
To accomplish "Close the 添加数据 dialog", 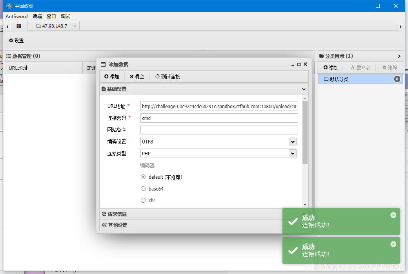I will click(x=306, y=64).
